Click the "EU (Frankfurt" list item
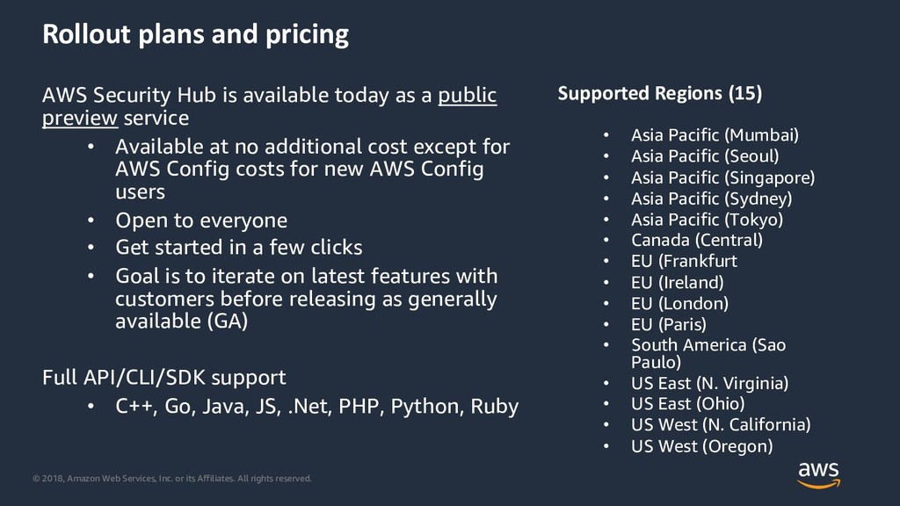 pos(684,261)
